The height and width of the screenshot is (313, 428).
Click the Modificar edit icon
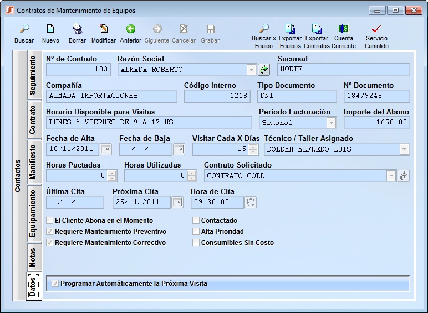[x=104, y=29]
